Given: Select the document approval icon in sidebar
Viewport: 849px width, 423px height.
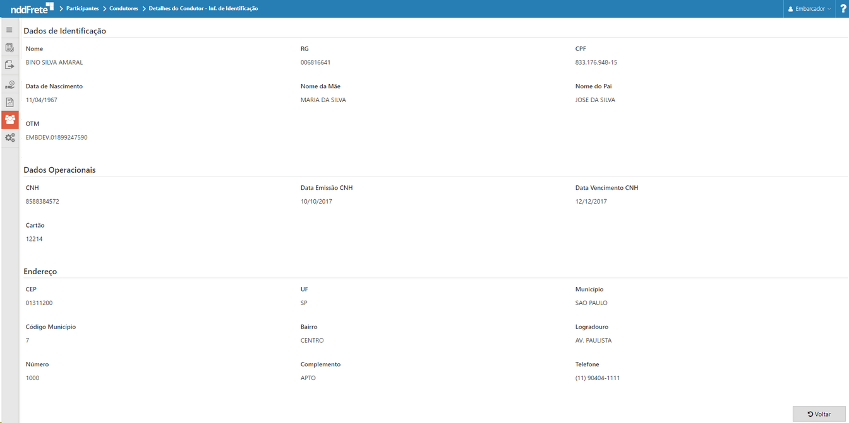Looking at the screenshot, I should tap(9, 47).
